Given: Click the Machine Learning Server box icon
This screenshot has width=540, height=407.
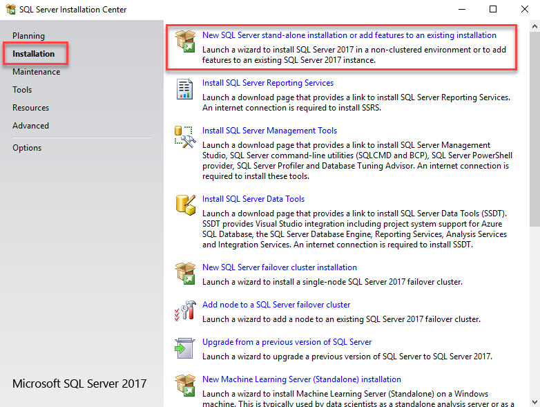Looking at the screenshot, I should coord(185,386).
